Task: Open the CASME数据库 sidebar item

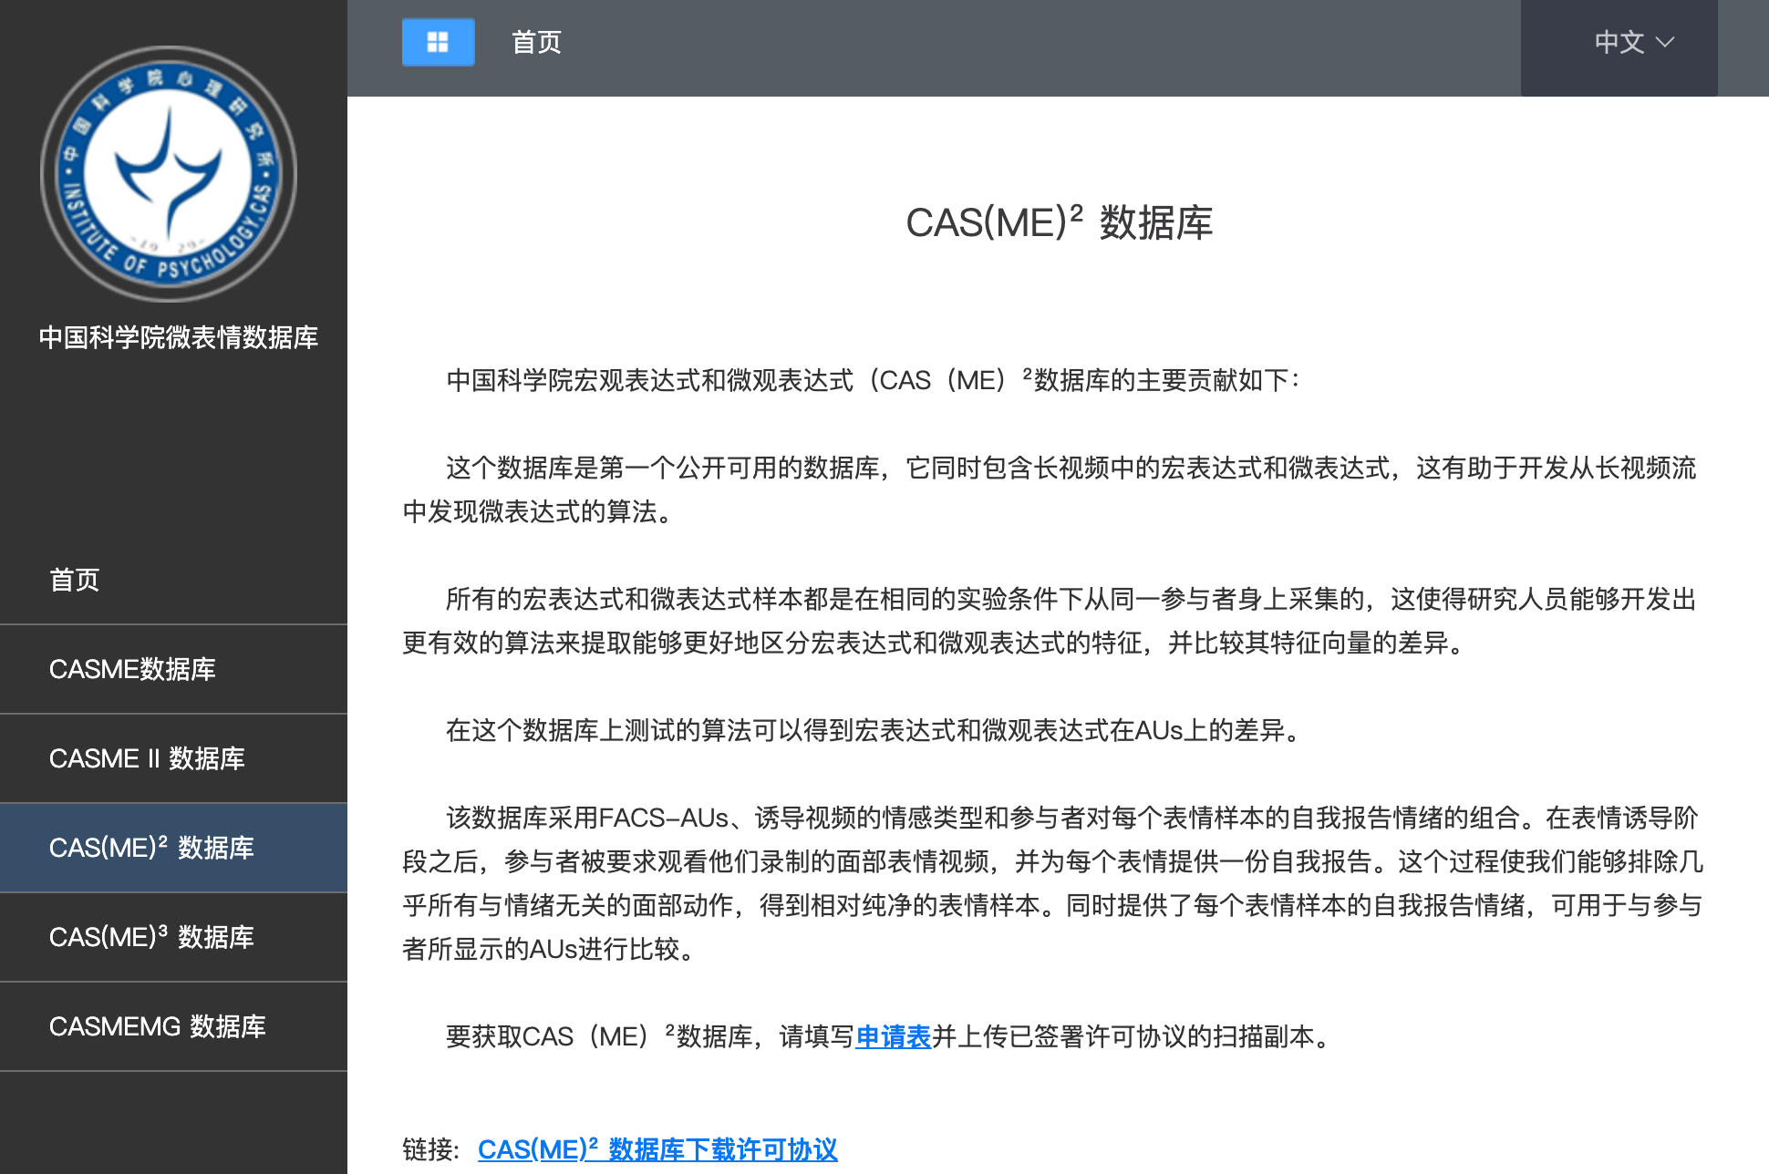Action: click(x=173, y=669)
